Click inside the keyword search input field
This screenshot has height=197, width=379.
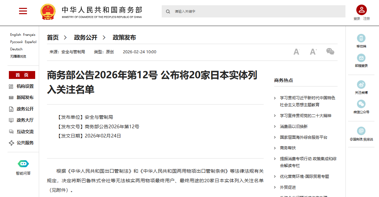pos(230,11)
